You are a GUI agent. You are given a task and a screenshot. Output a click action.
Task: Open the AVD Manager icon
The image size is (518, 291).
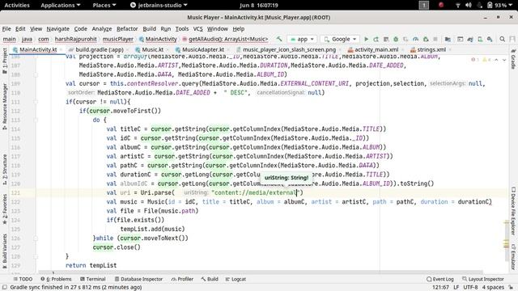coord(480,39)
